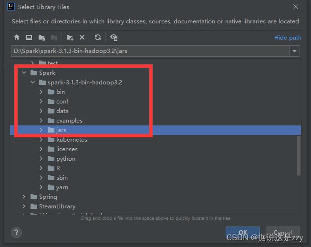Image resolution: width=311 pixels, height=247 pixels.
Task: Expand the kubernetes folder chevron
Action: [41, 140]
